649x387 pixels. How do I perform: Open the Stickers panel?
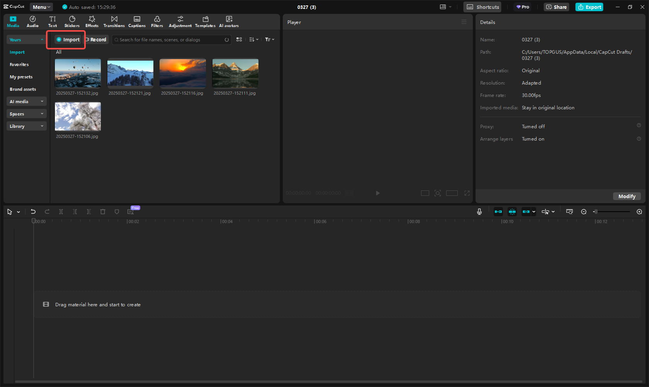point(72,21)
